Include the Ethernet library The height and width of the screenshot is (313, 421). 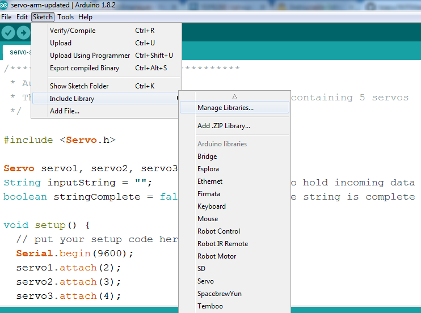pyautogui.click(x=235, y=181)
